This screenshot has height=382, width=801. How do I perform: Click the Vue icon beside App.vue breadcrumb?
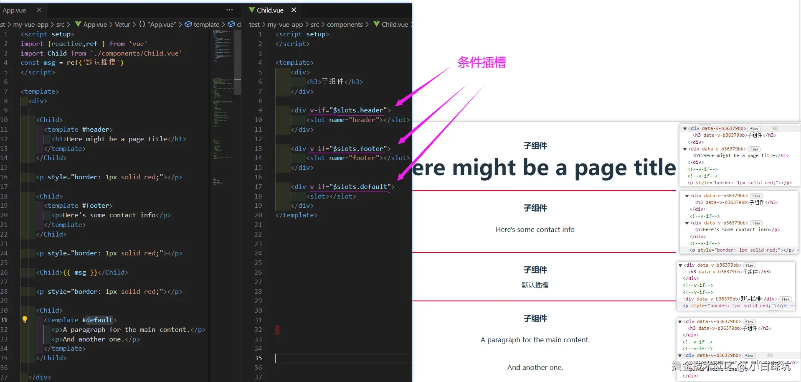tap(78, 24)
